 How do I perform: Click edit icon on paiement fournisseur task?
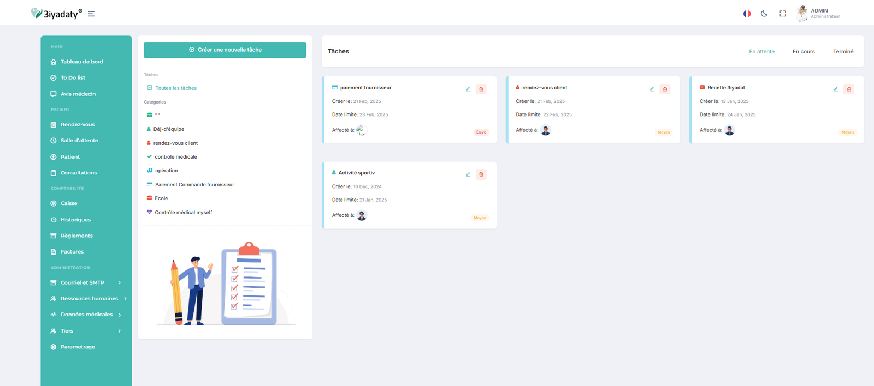click(468, 89)
